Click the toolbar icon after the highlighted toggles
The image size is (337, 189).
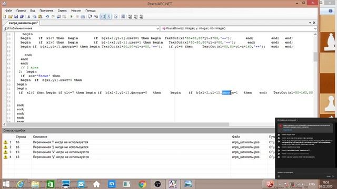[116, 16]
